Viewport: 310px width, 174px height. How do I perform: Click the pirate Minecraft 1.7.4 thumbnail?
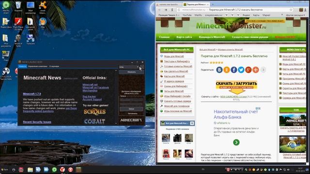pos(293,120)
